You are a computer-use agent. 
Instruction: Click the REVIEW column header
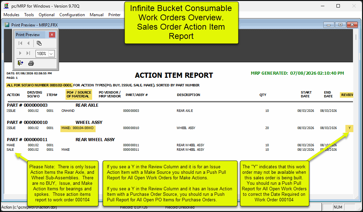click(346, 95)
